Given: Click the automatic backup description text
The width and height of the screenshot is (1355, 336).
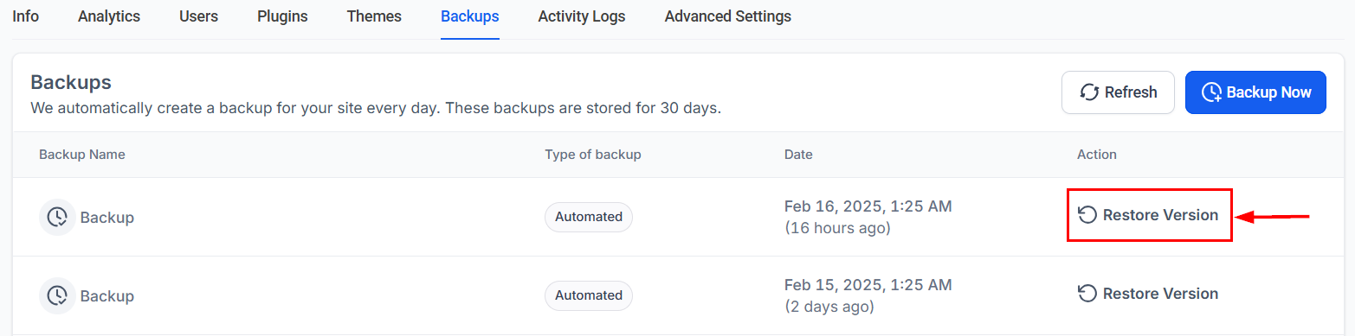Looking at the screenshot, I should (376, 109).
